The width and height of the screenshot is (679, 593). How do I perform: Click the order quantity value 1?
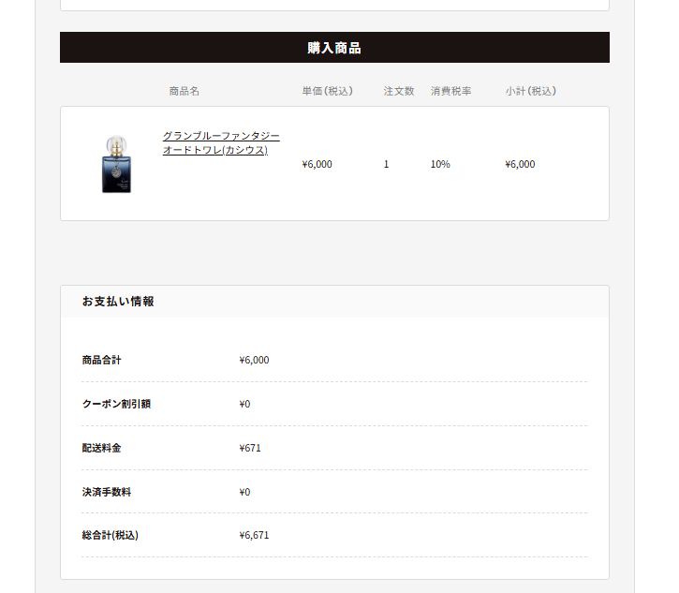click(386, 164)
